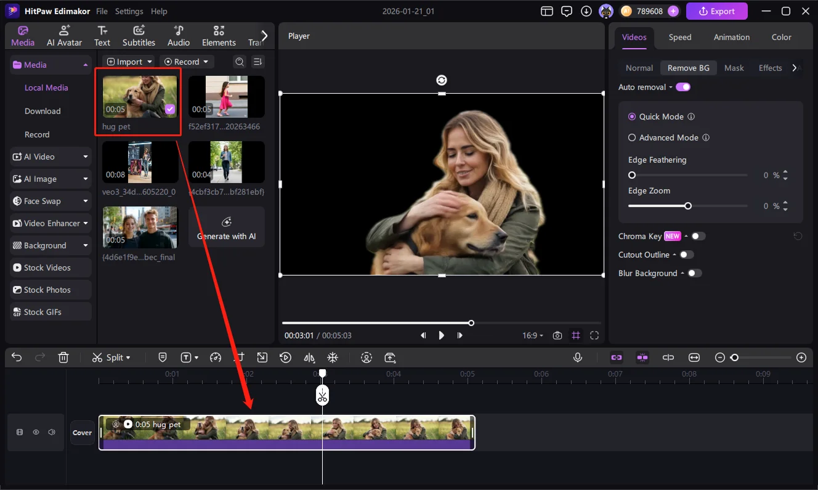The width and height of the screenshot is (818, 490).
Task: Click the Export button
Action: [x=716, y=11]
